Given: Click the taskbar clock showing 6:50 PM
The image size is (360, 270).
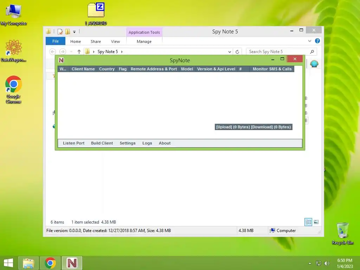Looking at the screenshot, I should coord(345,263).
